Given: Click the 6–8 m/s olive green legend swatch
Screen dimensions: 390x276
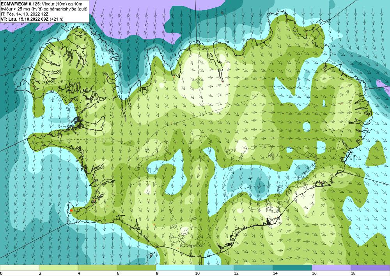Looking at the screenshot, I should tap(136, 267).
